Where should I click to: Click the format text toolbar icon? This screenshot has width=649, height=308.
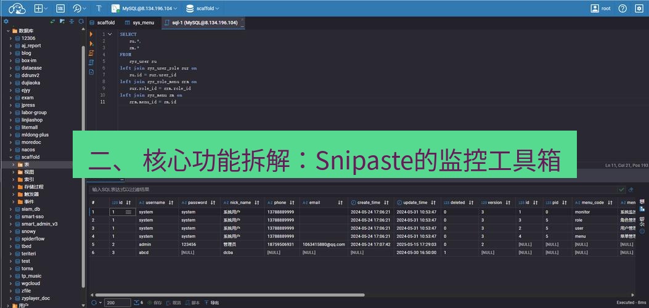tap(99, 8)
